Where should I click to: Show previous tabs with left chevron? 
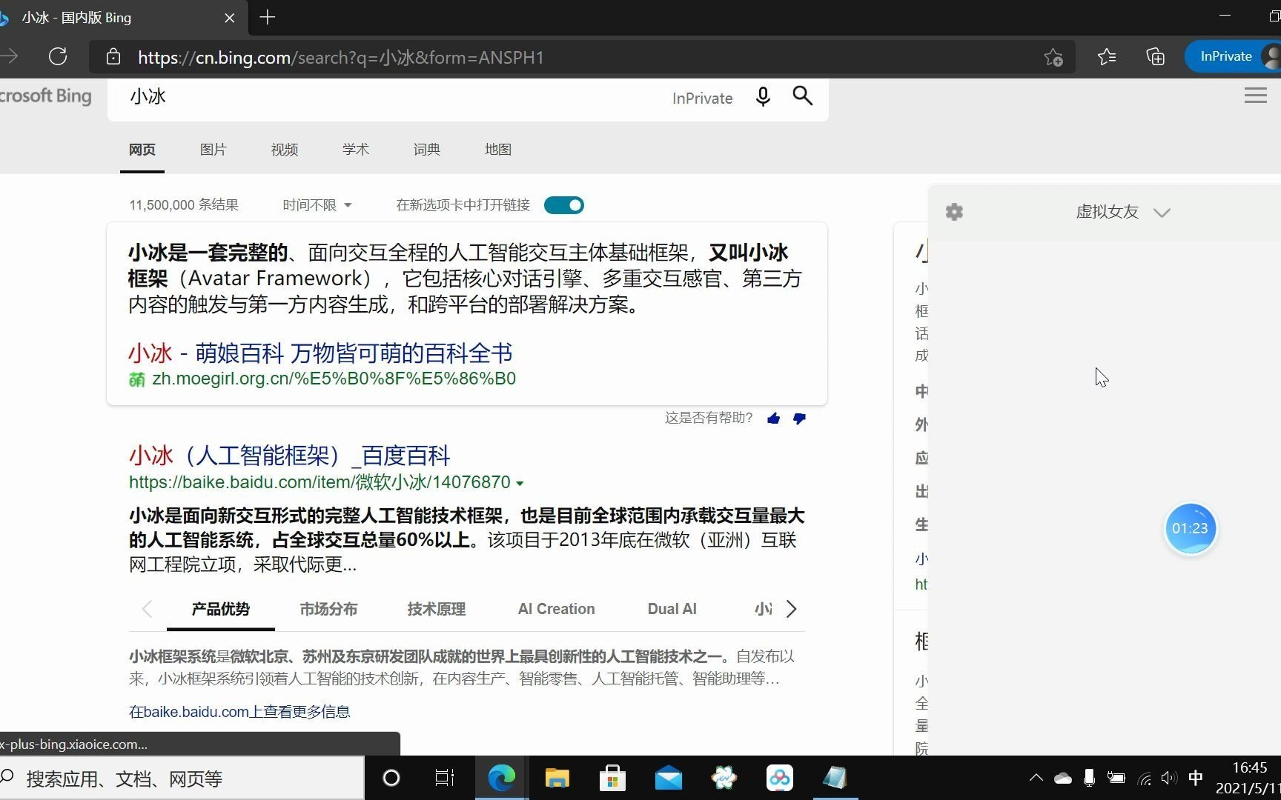(147, 609)
